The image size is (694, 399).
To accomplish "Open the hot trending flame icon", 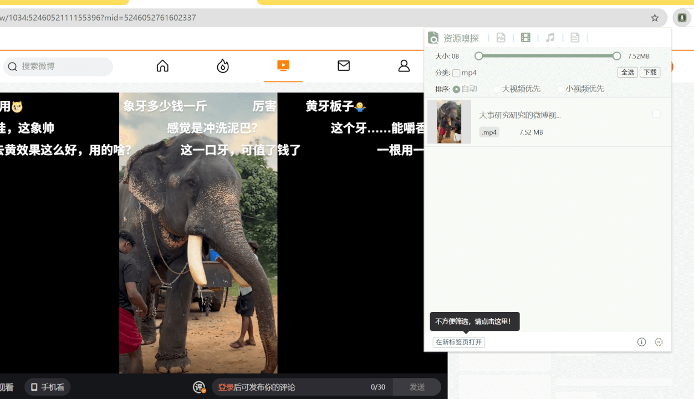I will tap(223, 66).
